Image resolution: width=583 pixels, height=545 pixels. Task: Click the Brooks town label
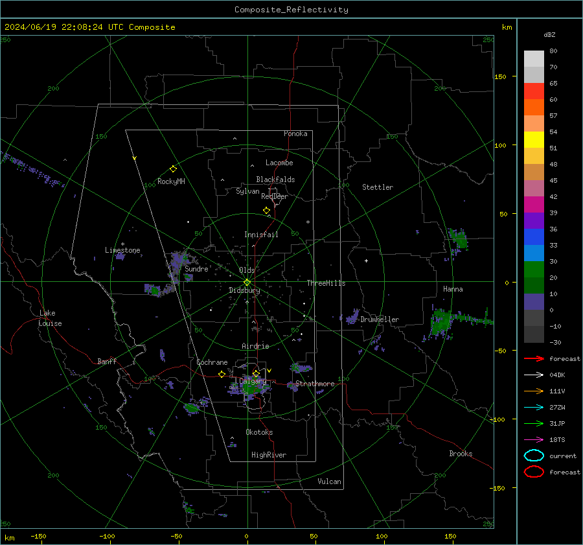tap(461, 454)
